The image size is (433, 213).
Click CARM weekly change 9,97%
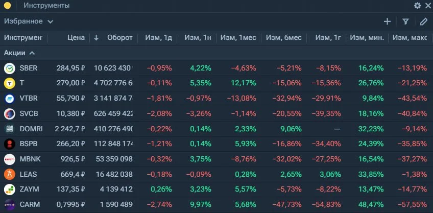click(x=200, y=204)
